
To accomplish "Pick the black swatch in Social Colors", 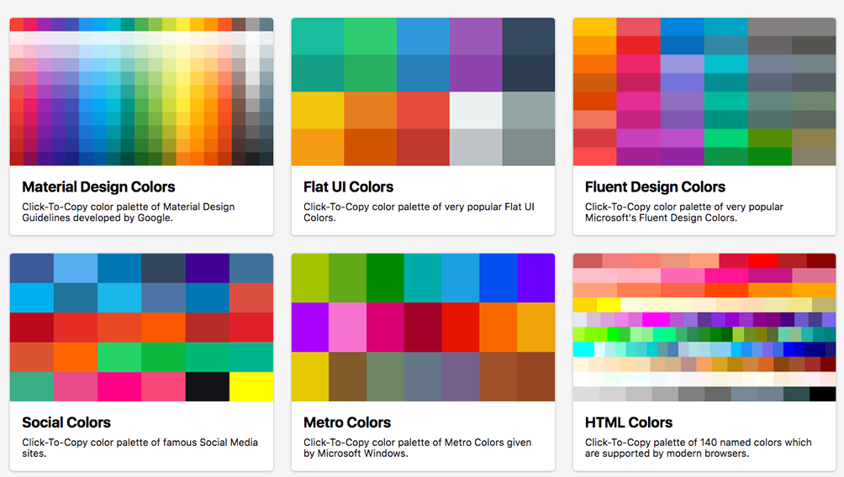I will tap(208, 386).
